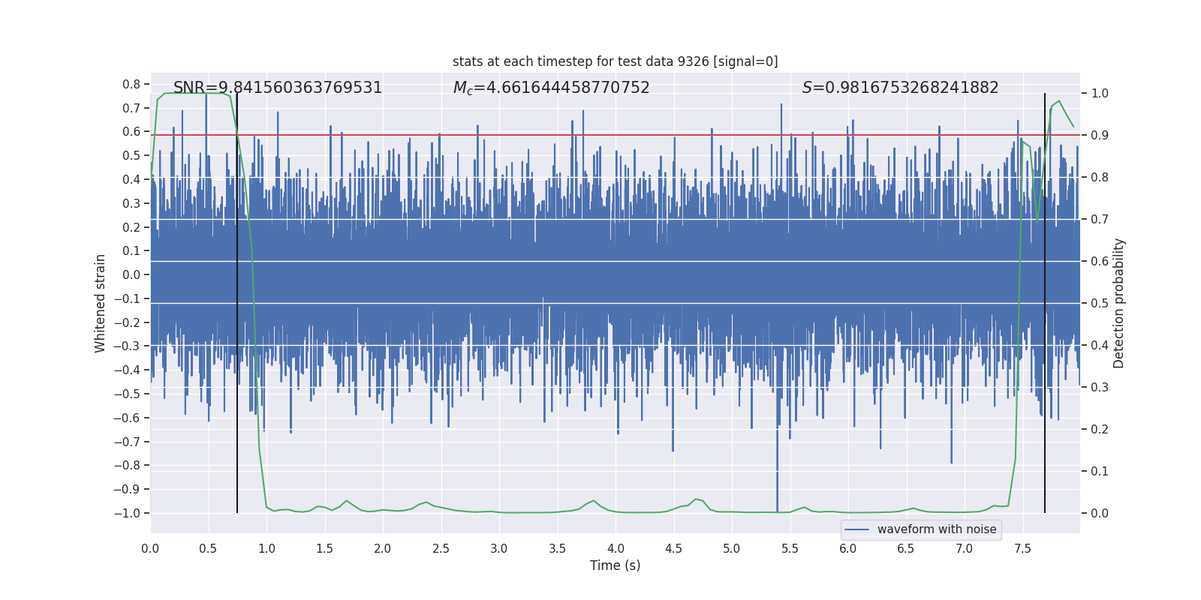
Task: Click the 1.0 tick on detection probability axis
Action: (1100, 93)
